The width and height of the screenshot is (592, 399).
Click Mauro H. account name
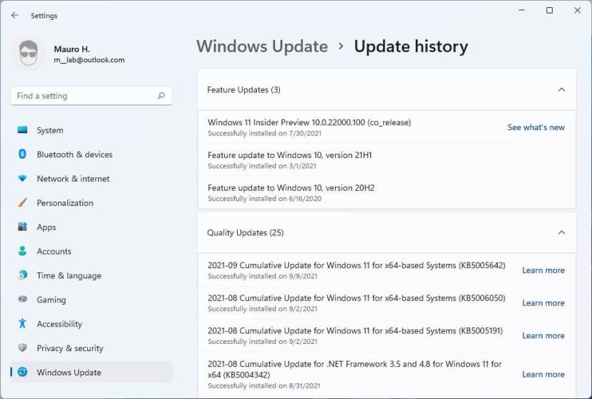pyautogui.click(x=72, y=49)
